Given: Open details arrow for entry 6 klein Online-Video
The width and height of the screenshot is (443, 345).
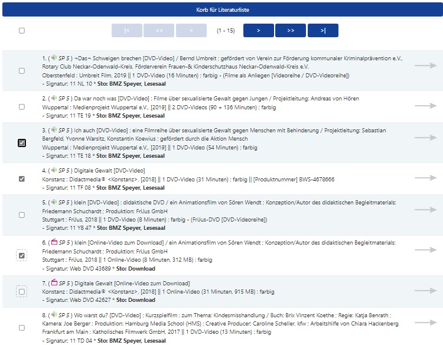Looking at the screenshot, I should 426,250.
